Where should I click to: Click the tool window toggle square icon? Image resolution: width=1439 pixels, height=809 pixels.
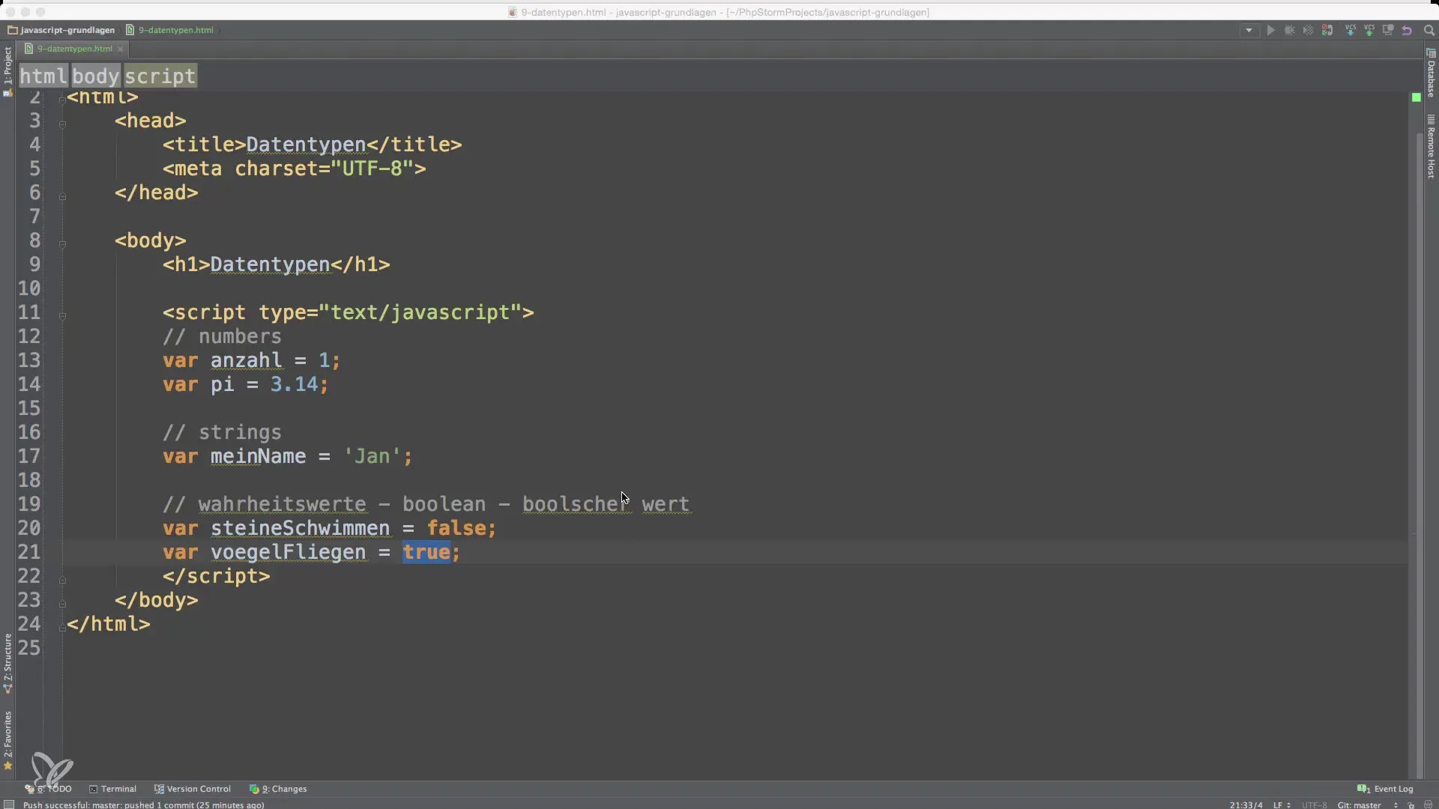point(9,805)
